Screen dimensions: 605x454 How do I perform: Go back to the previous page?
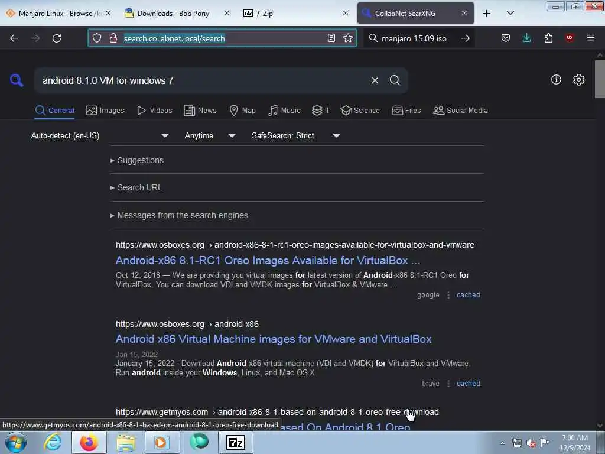14,38
